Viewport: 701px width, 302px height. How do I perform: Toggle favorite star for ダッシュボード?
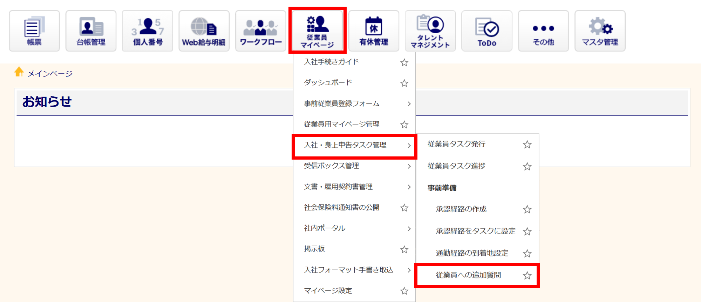[x=404, y=83]
